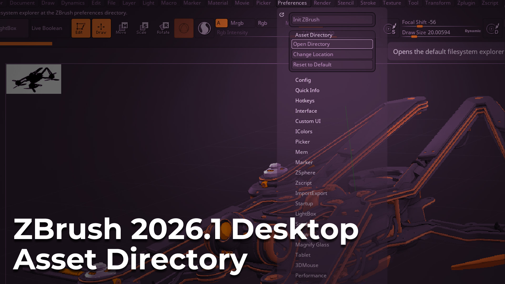The height and width of the screenshot is (284, 505).
Task: Click the Draw Size D brush icon
Action: tap(493, 29)
